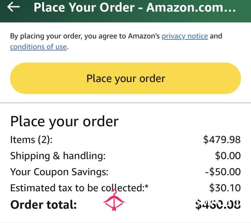Click the By placing your order agreement text

(85, 36)
